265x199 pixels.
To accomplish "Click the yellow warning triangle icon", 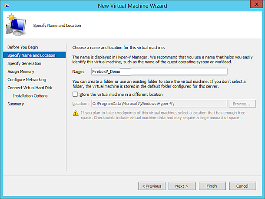I will coord(76,113).
